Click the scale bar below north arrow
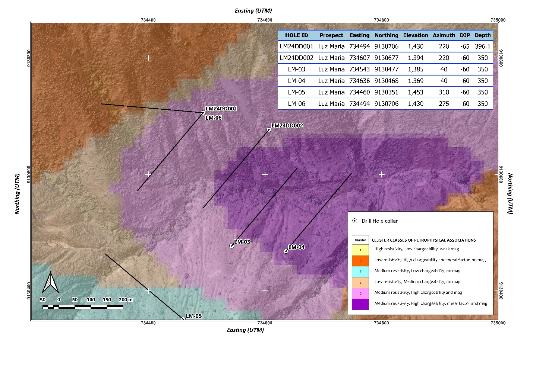533x376 pixels. (x=83, y=307)
